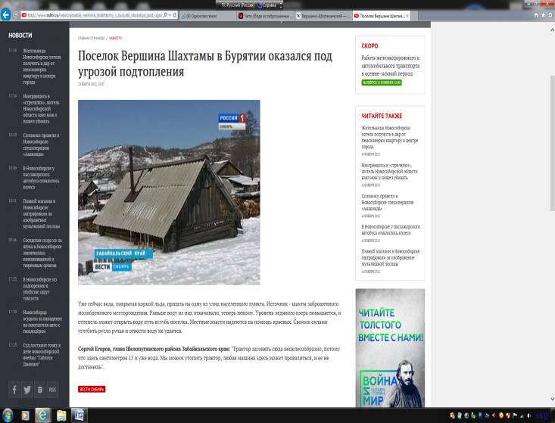Click the Facebook share icon

14,390
